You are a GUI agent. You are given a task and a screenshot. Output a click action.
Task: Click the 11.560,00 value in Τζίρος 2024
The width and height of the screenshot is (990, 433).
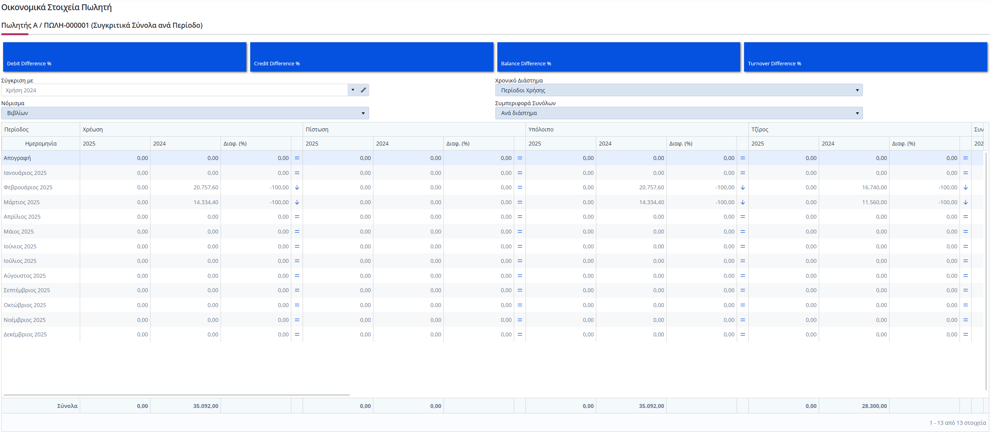874,202
